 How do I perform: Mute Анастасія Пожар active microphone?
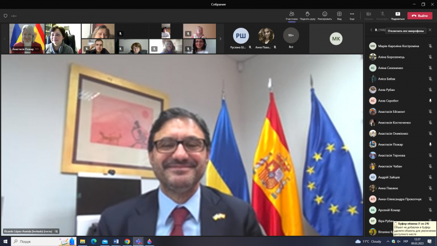click(430, 144)
